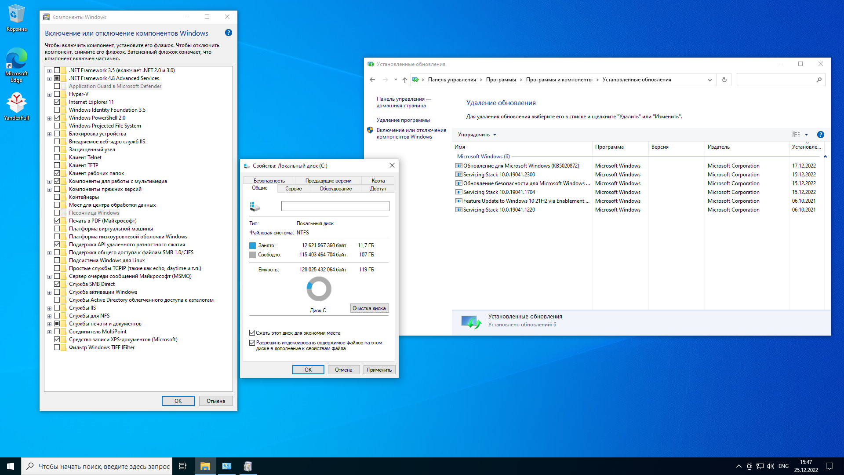The image size is (844, 475).
Task: Click File Explorer on the taskbar
Action: coord(205,466)
